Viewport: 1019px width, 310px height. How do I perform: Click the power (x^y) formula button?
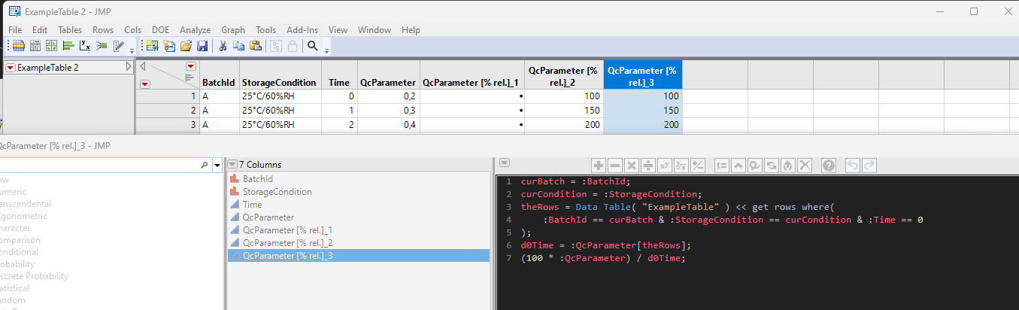665,165
